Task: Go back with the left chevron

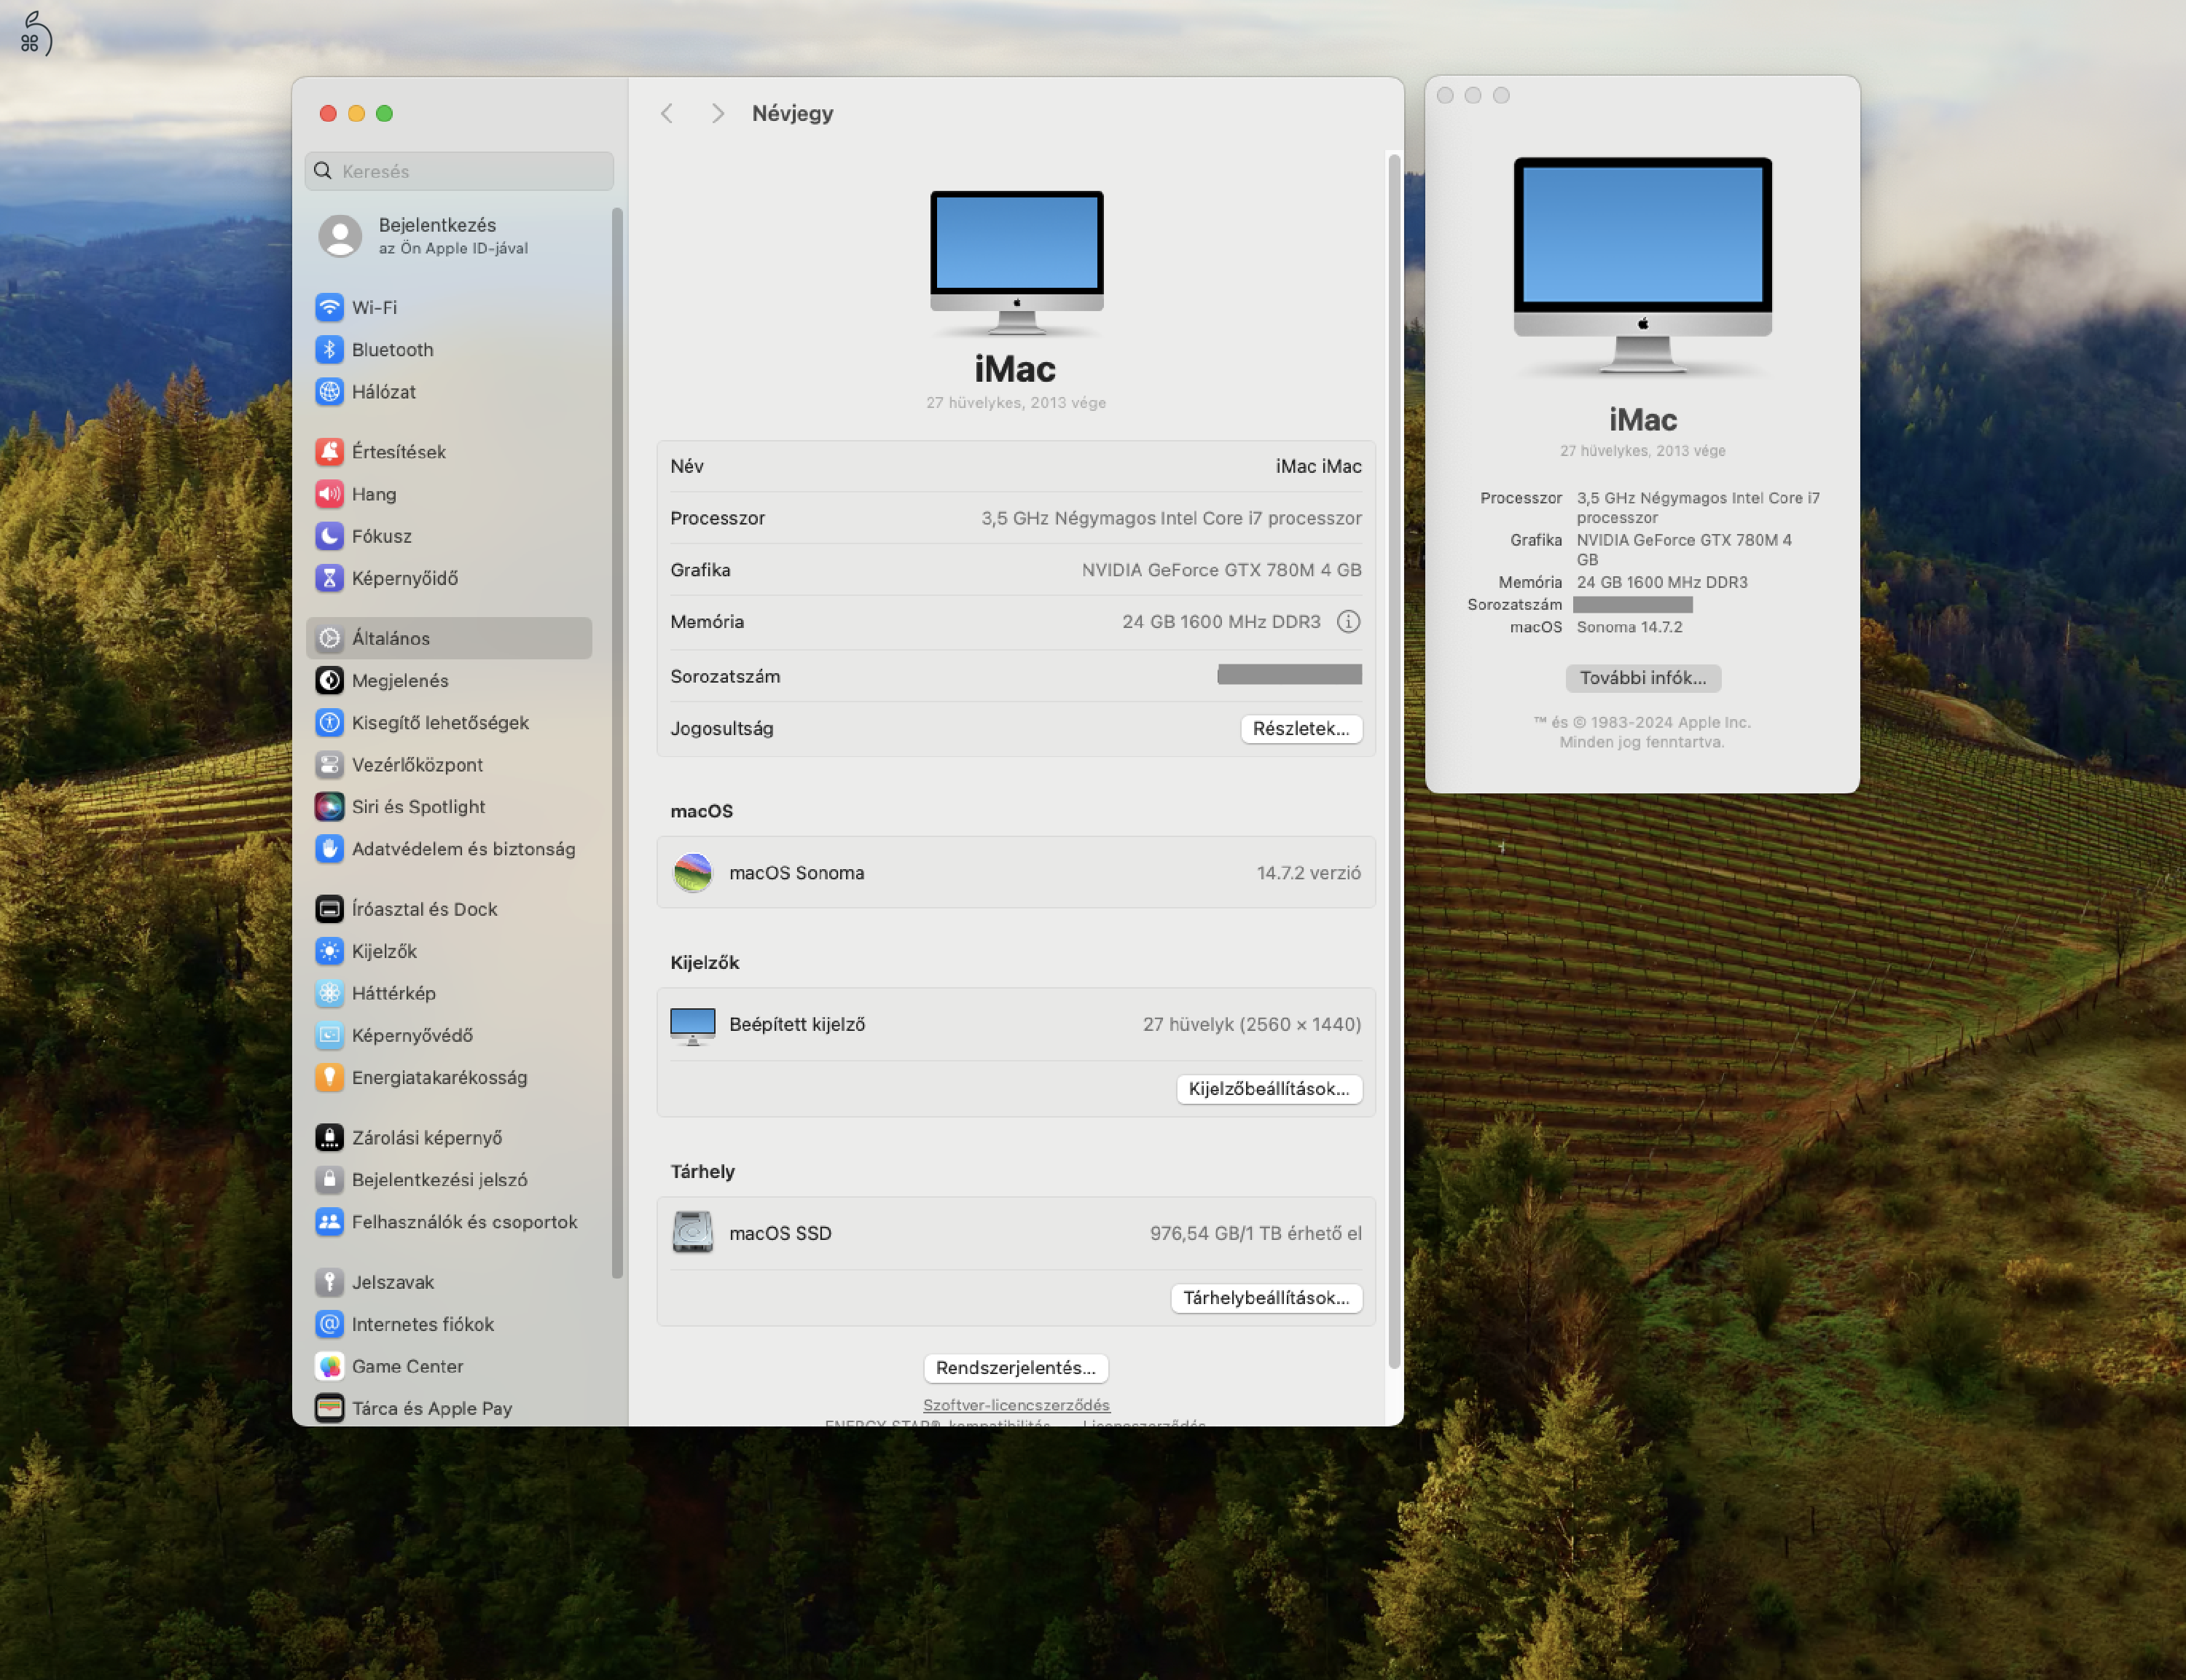Action: pyautogui.click(x=667, y=113)
